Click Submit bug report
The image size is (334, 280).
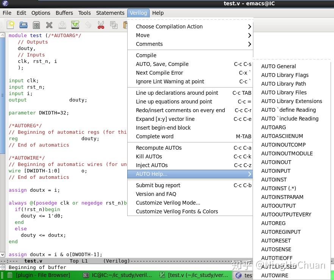[x=158, y=185]
